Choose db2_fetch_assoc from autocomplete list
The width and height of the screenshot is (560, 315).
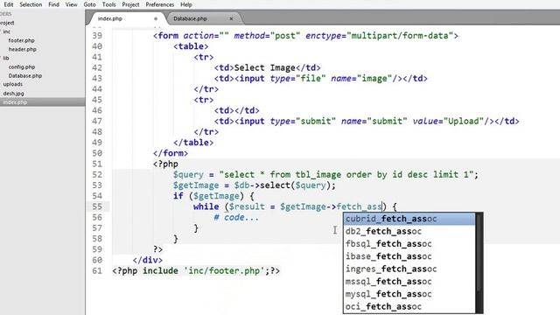[409, 231]
